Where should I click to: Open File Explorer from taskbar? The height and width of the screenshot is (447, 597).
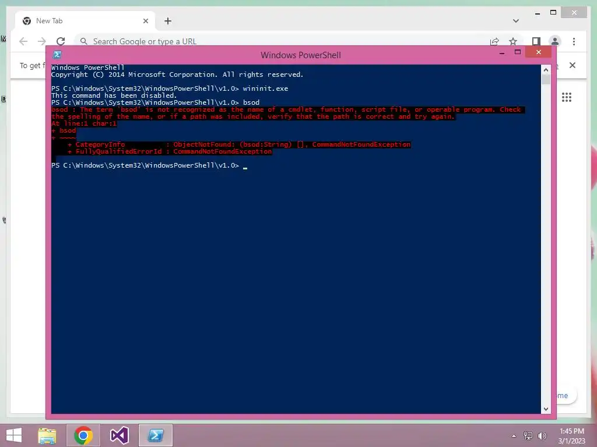(47, 435)
